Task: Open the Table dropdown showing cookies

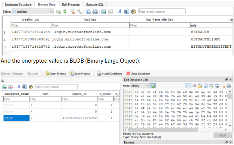Action: (x=33, y=12)
